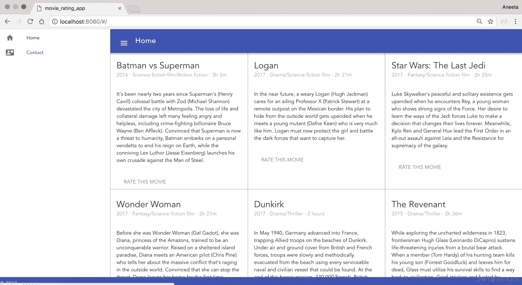Click the Batman vs Superman description text
The image size is (522, 285).
coord(179,127)
